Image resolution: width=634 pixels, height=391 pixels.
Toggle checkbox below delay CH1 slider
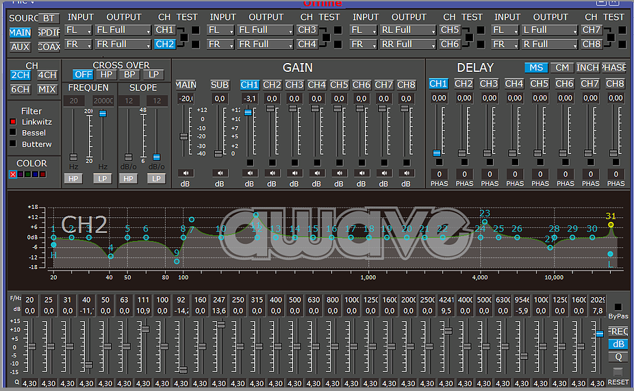(439, 162)
